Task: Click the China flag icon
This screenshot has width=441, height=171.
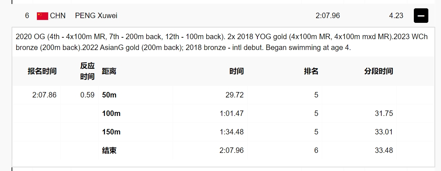Action: pos(42,16)
